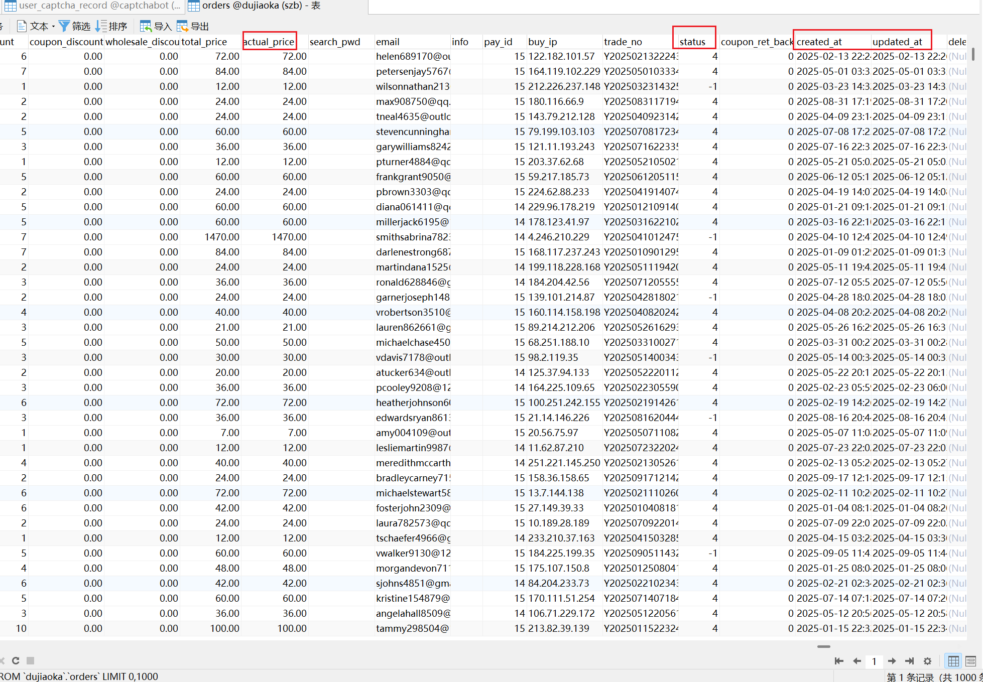The width and height of the screenshot is (983, 682).
Task: Click the actual_price column header
Action: 269,42
